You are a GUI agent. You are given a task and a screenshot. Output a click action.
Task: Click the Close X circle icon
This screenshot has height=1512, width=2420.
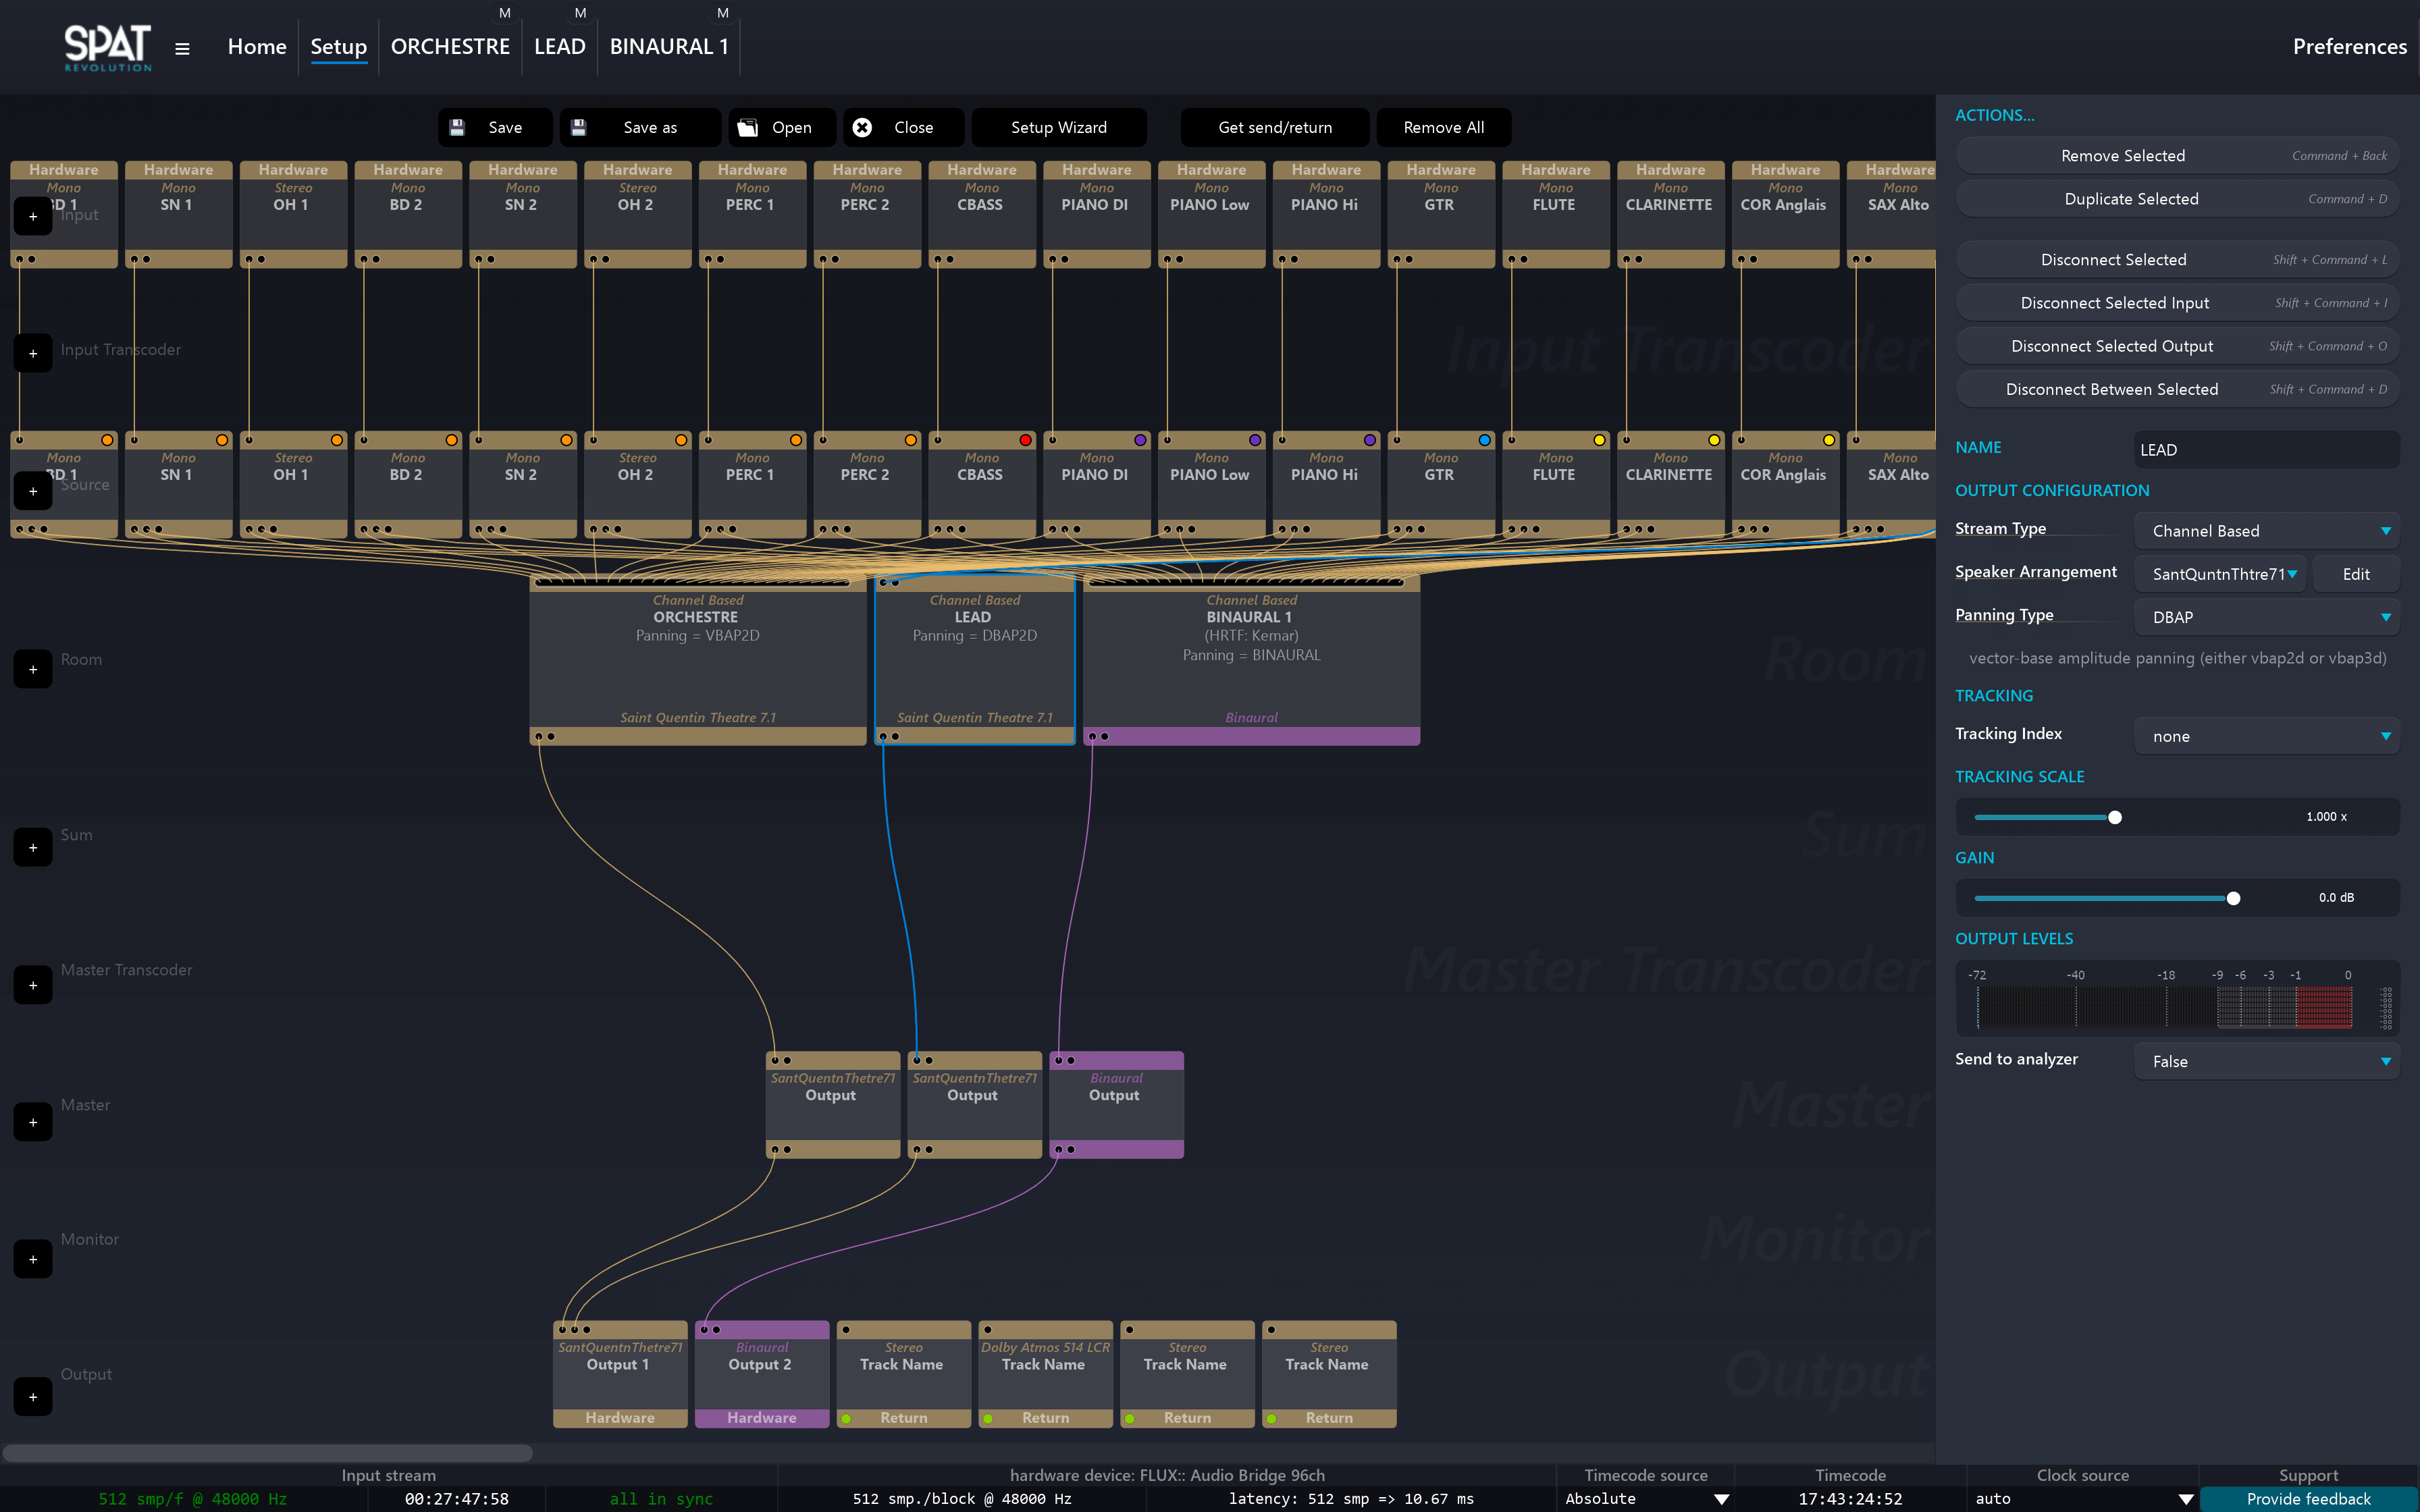[x=862, y=127]
